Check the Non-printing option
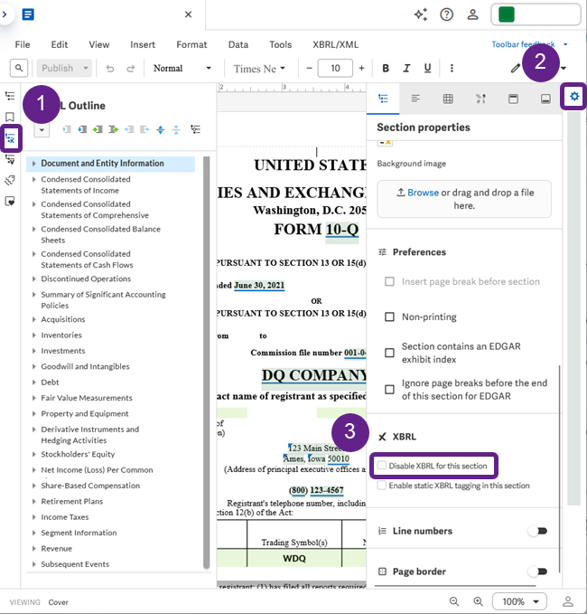The image size is (587, 614). pyautogui.click(x=389, y=316)
